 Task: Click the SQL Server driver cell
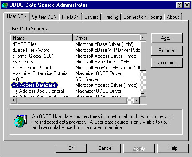[87, 79]
